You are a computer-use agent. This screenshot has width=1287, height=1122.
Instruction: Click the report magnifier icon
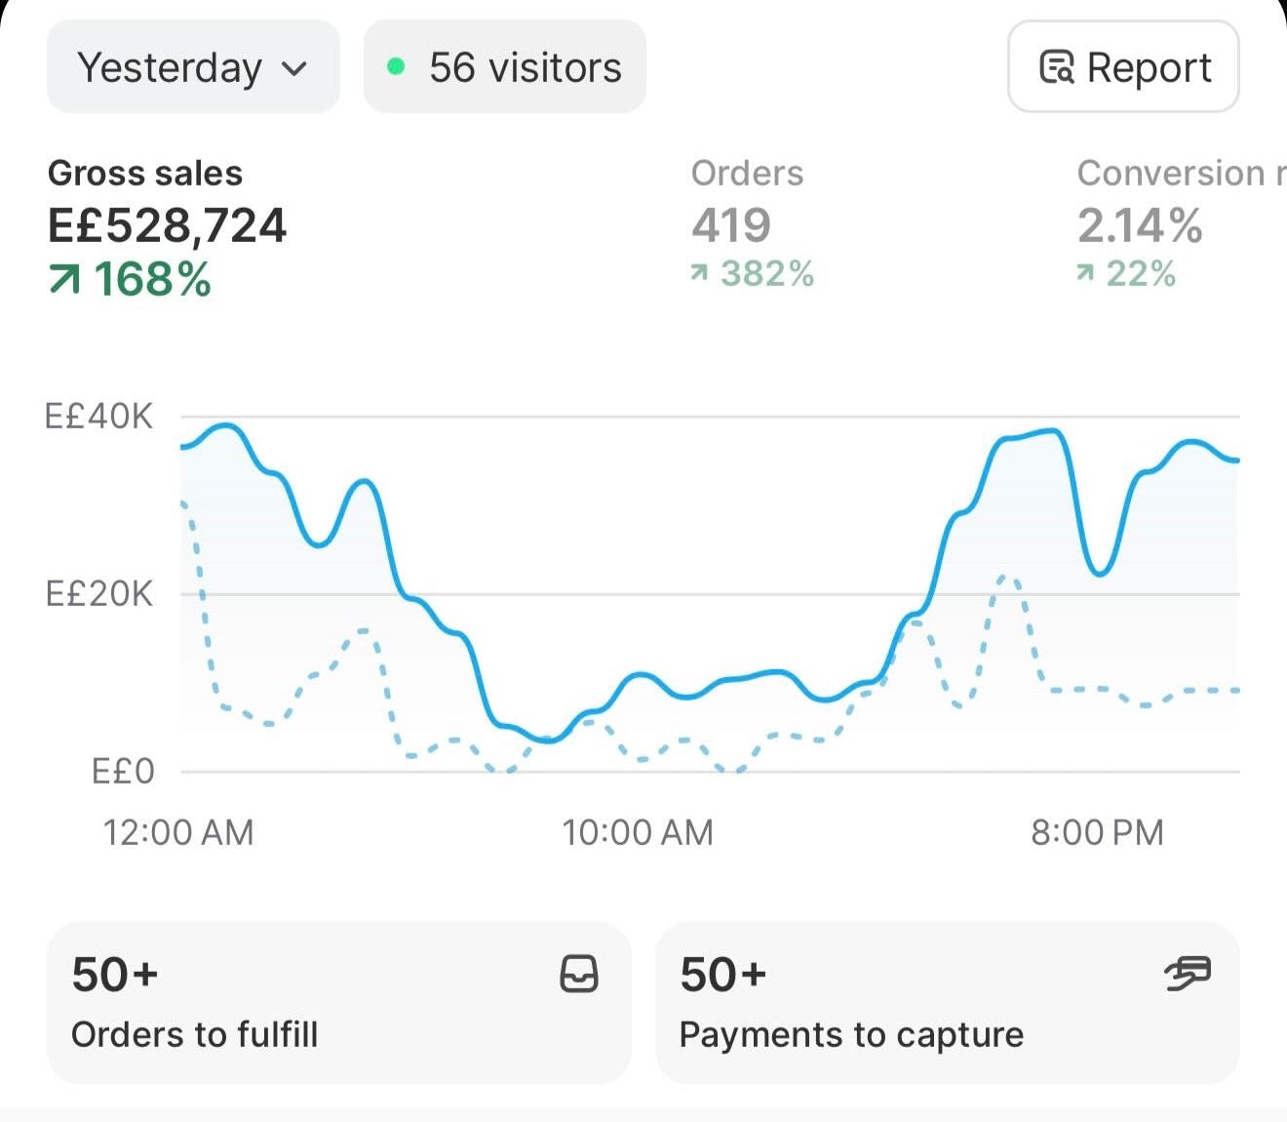coord(1057,67)
